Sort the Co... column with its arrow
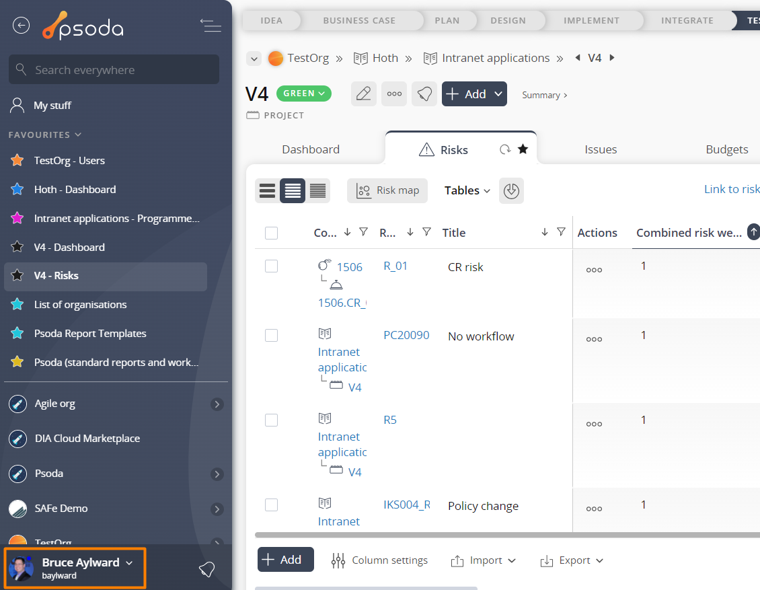Screen dimensions: 760x590 [348, 232]
